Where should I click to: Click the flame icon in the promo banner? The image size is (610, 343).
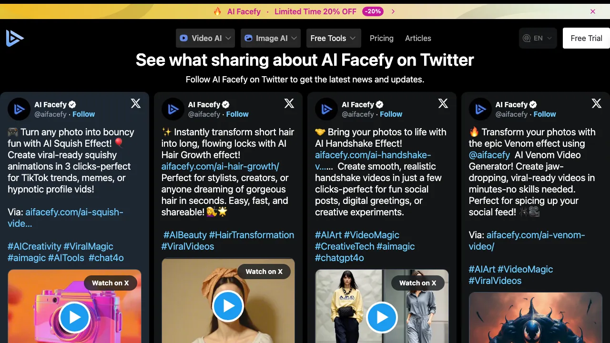217,11
